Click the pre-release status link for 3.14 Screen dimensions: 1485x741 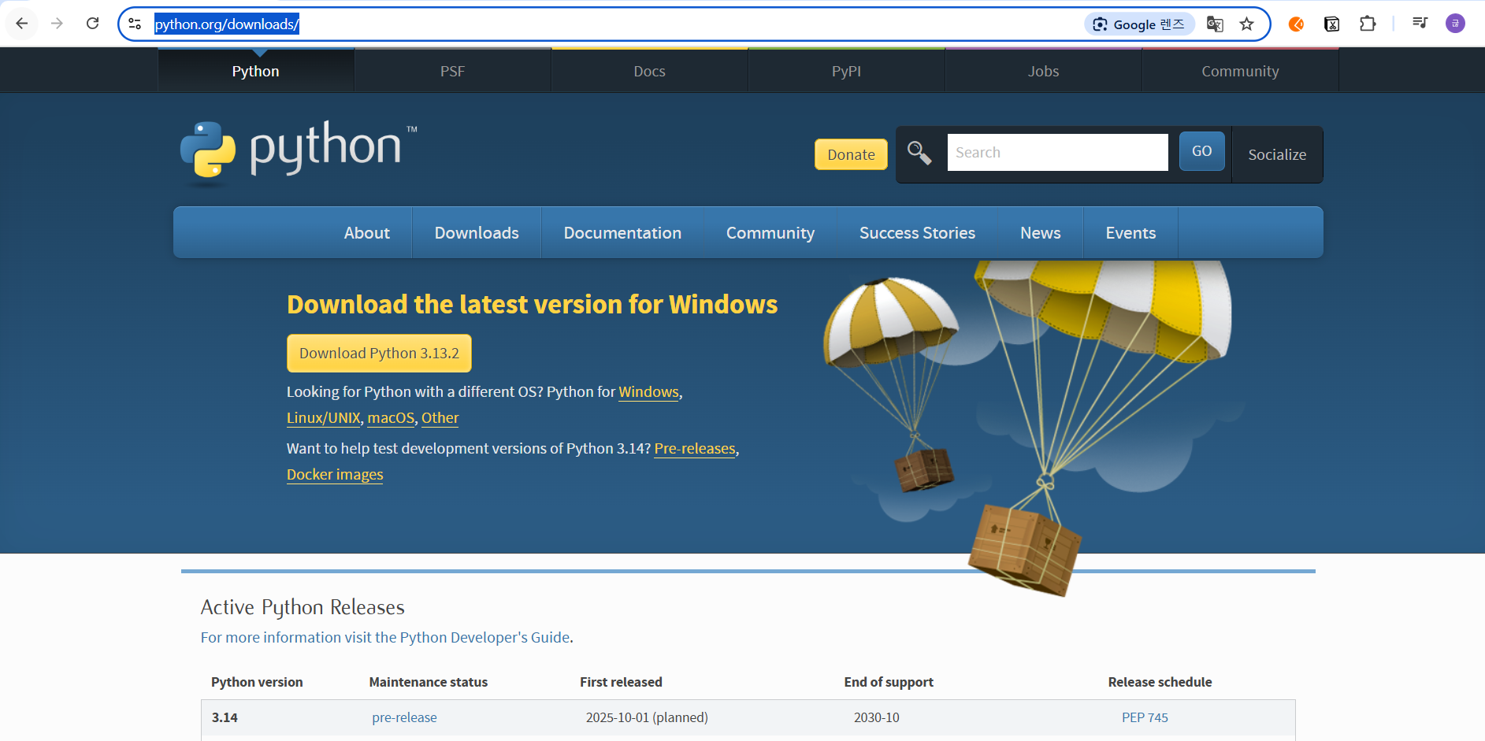pos(404,717)
